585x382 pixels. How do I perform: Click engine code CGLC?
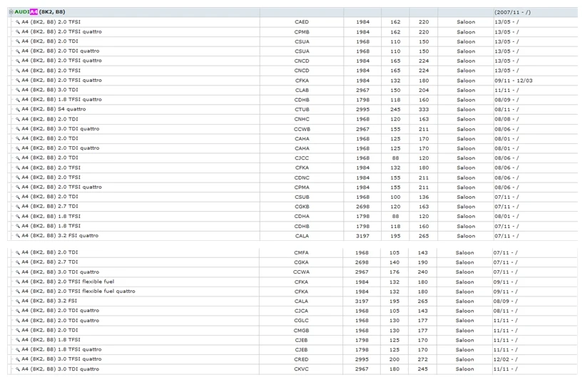click(x=301, y=321)
